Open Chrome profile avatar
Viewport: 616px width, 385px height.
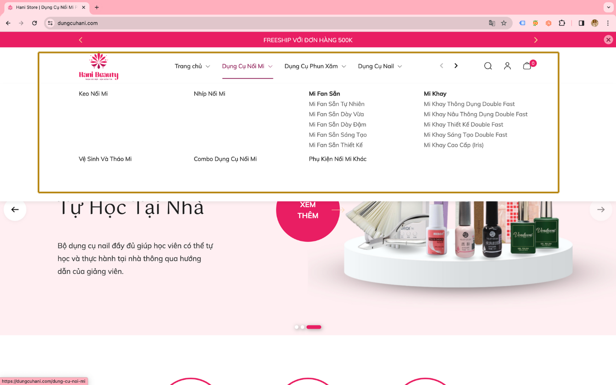595,23
